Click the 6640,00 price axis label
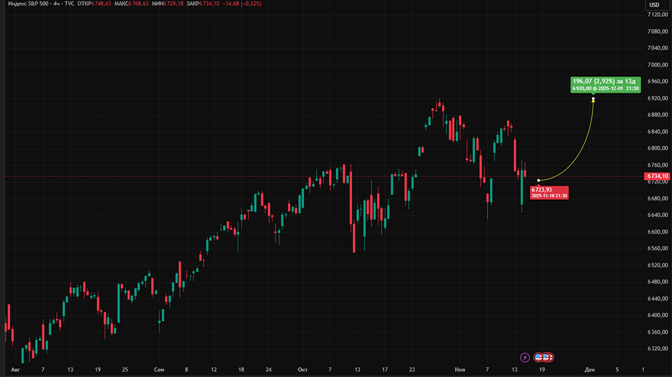This screenshot has width=672, height=377. pos(657,215)
